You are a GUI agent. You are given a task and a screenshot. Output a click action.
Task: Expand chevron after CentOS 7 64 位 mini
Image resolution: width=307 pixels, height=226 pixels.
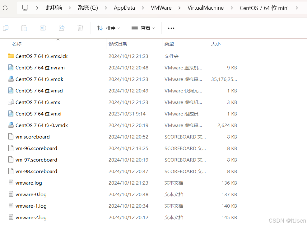pos(297,8)
